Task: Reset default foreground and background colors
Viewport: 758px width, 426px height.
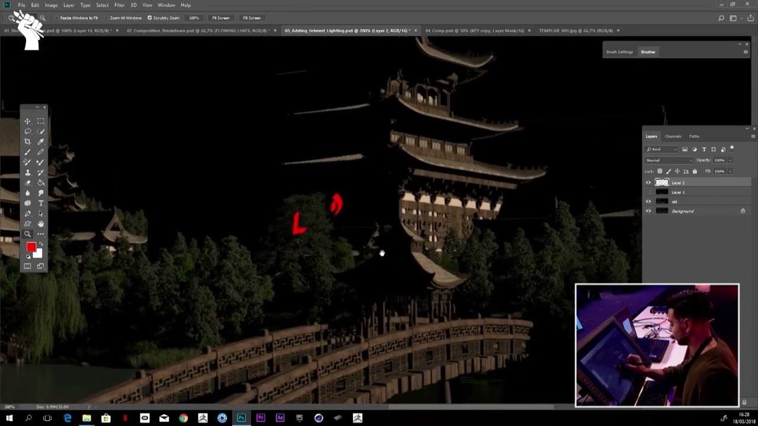Action: [28, 257]
